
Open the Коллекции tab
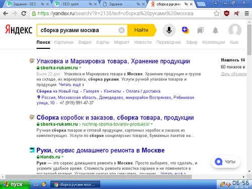click(x=214, y=42)
